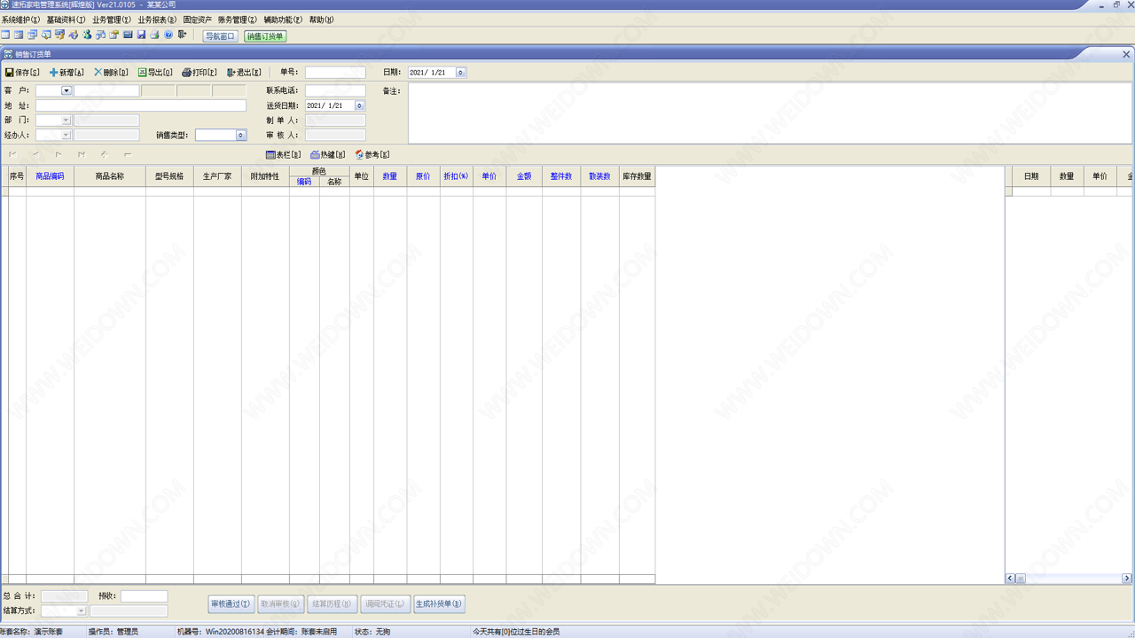Open the 日期 date picker dropdown
The width and height of the screenshot is (1135, 638).
coord(461,73)
